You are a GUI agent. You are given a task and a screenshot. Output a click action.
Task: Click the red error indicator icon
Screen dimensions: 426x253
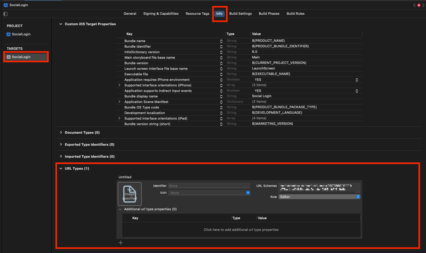[x=419, y=5]
